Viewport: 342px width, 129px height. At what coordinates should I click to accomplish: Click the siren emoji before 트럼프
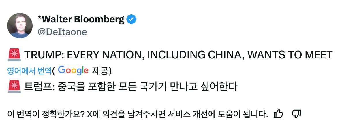(14, 86)
